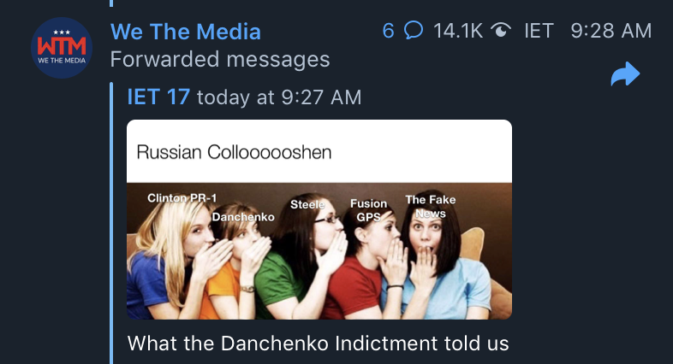
Task: Open the We The Media channel name
Action: pos(186,32)
